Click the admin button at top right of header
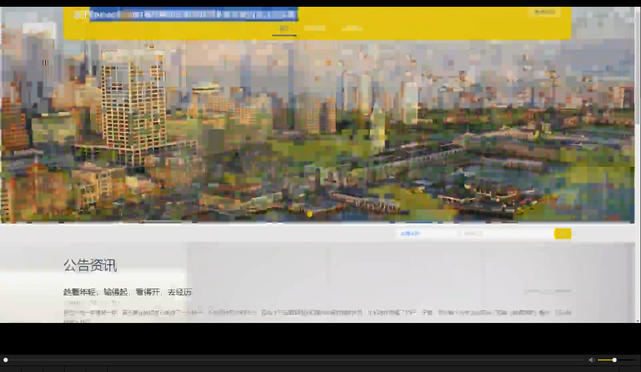Image resolution: width=641 pixels, height=372 pixels. pyautogui.click(x=545, y=12)
